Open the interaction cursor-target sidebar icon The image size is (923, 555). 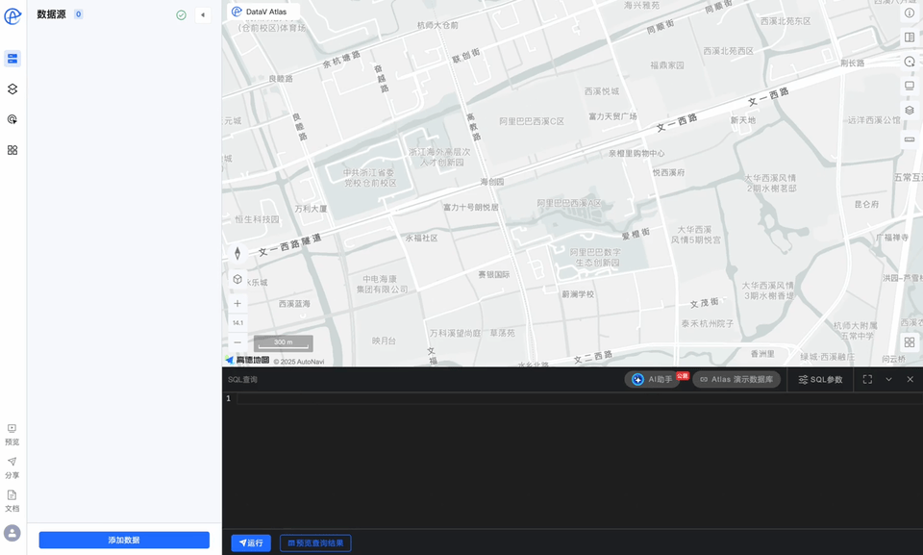point(12,119)
